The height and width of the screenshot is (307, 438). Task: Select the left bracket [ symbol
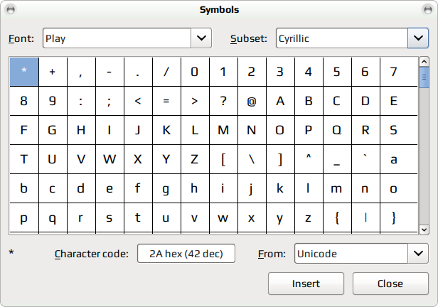(223, 159)
